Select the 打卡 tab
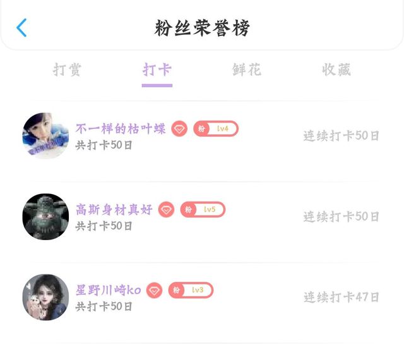This screenshot has height=352, width=404. pyautogui.click(x=157, y=70)
